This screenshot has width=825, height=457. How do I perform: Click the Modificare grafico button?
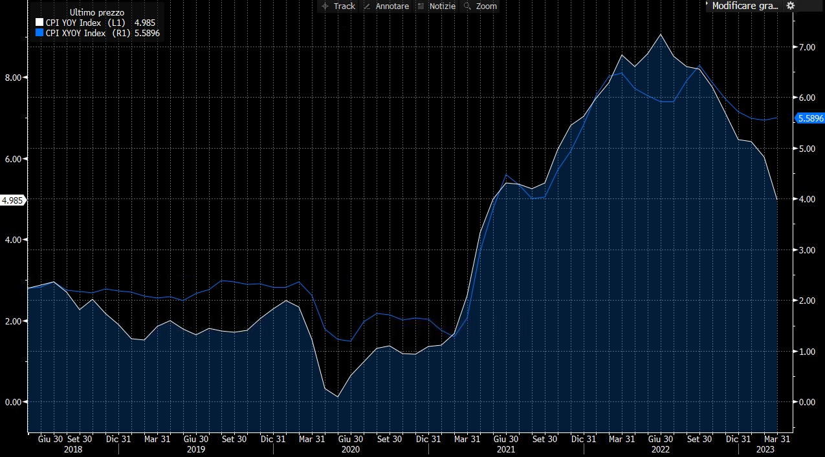click(x=744, y=6)
